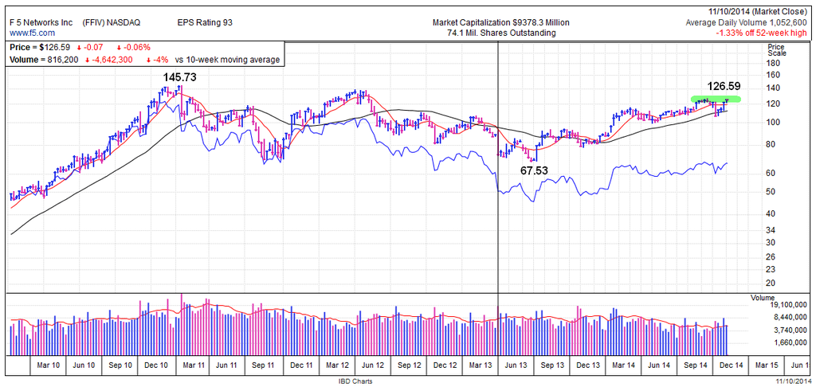Click the 40 price scale label
Viewport: 816px width, 387px height.
(x=772, y=213)
